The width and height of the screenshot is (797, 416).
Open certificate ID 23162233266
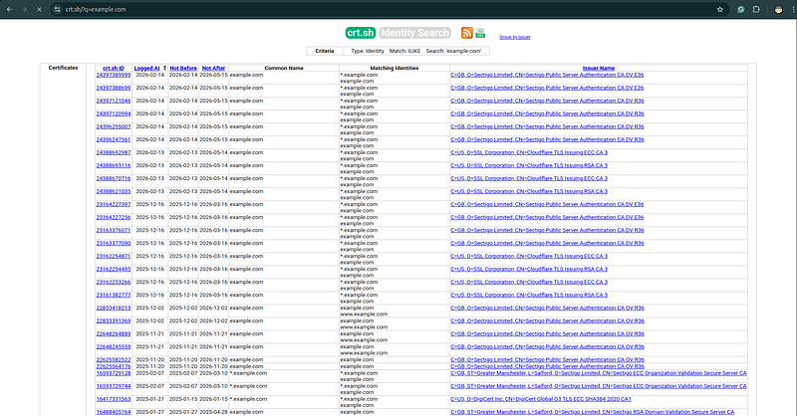pyautogui.click(x=114, y=282)
